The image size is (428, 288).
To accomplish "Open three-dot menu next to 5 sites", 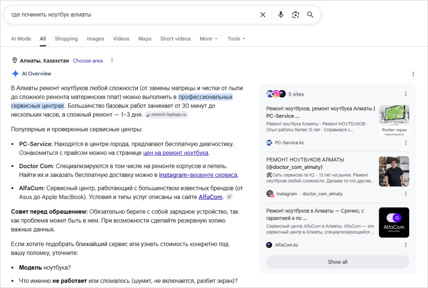I will tap(406, 94).
